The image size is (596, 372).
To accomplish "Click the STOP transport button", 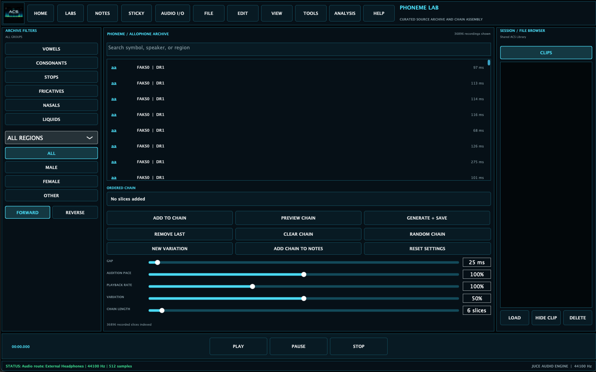I will click(x=359, y=346).
